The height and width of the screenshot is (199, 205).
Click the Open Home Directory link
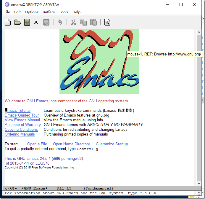pos(72,144)
